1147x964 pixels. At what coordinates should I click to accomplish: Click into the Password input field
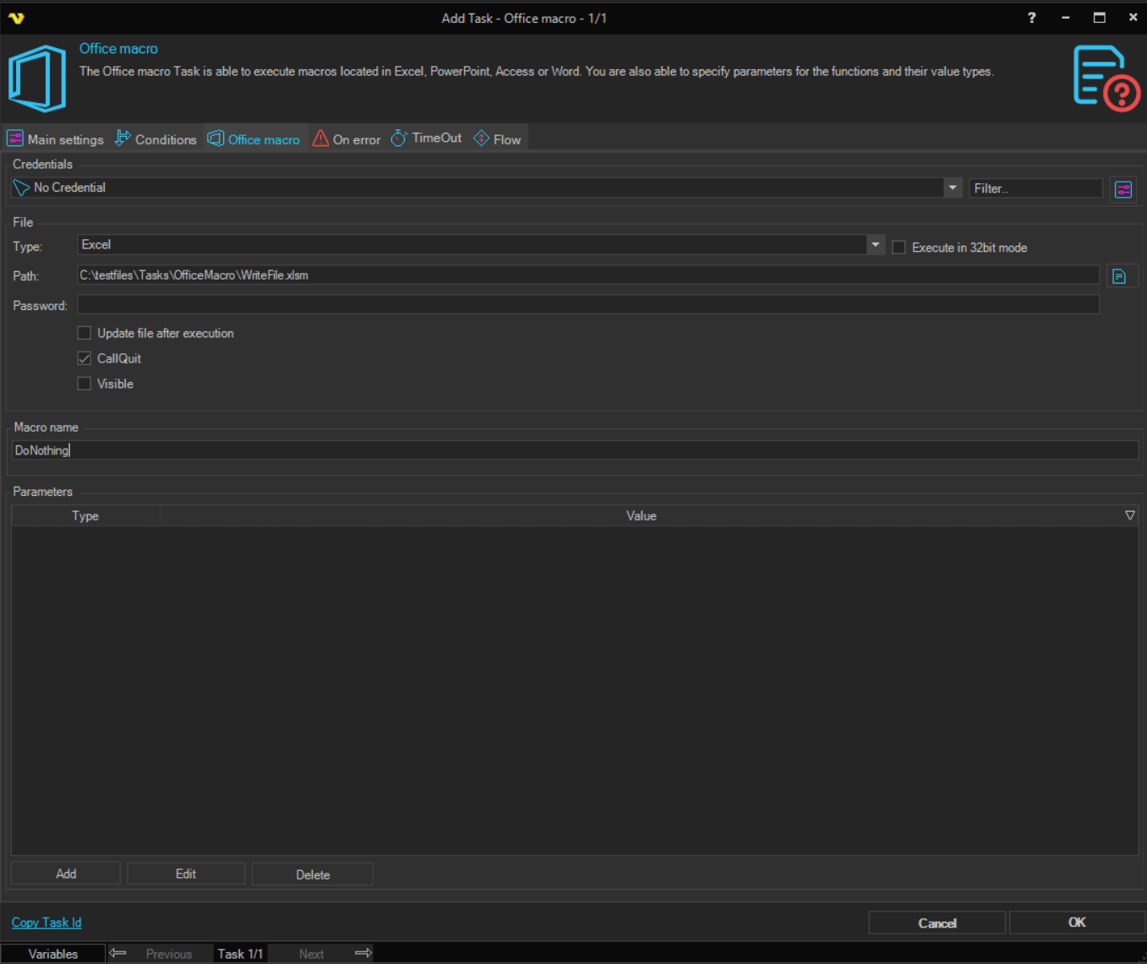587,305
